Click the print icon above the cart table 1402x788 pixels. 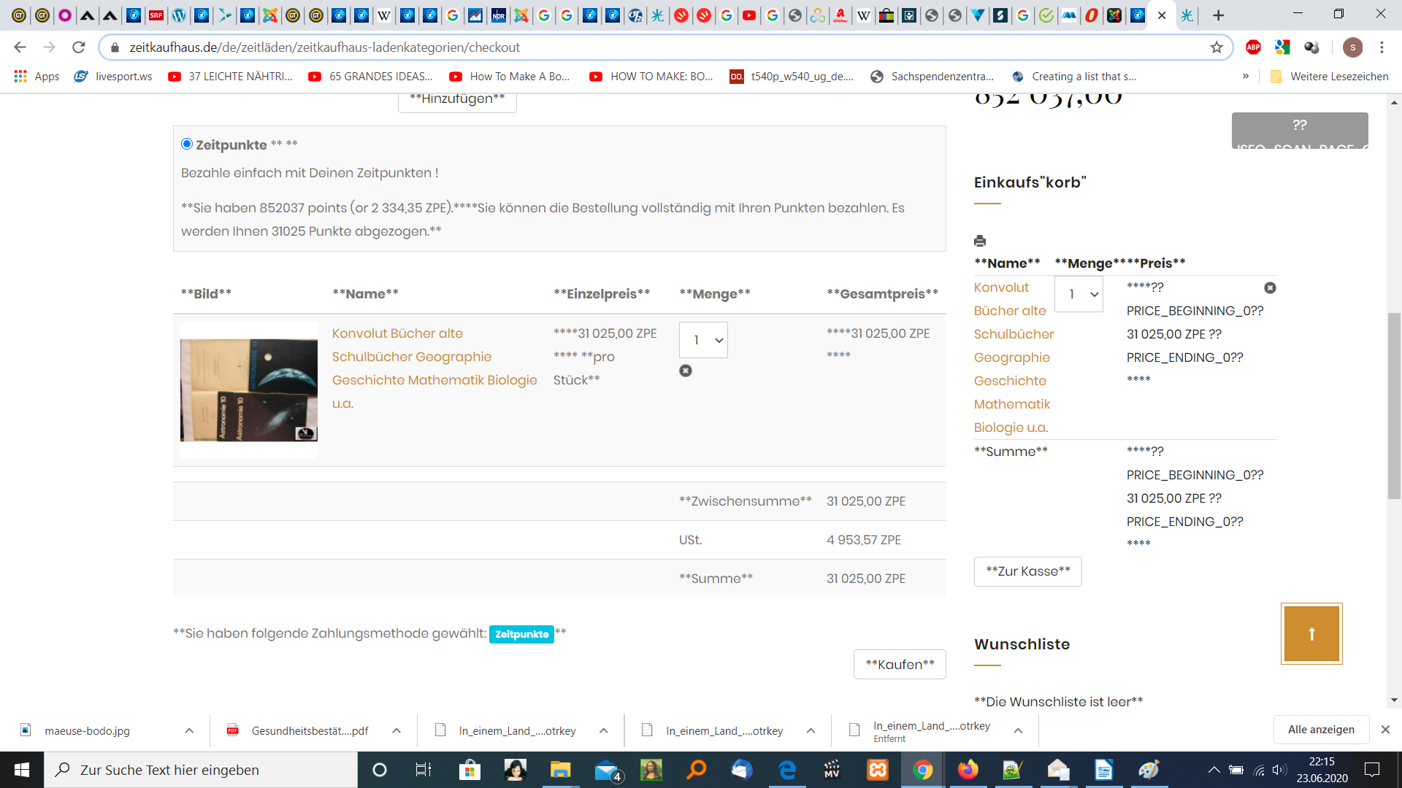(980, 241)
